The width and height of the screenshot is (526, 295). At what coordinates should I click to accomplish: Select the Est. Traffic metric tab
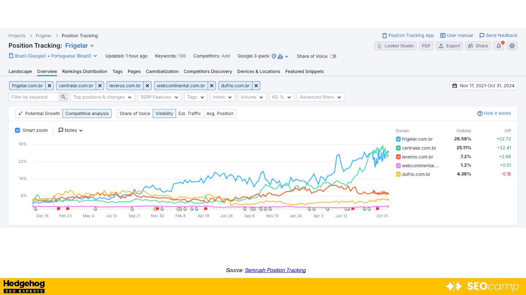190,114
